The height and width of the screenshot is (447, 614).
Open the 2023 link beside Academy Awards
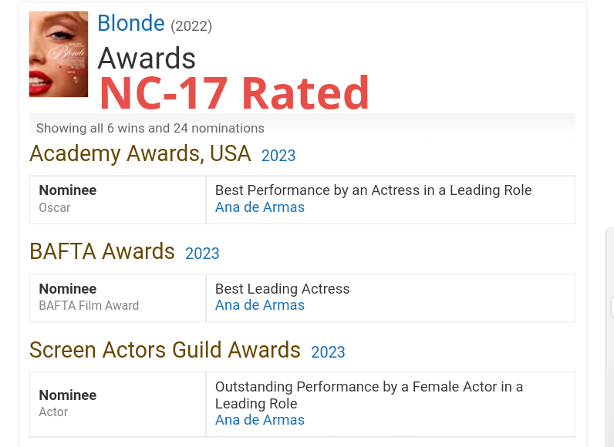[x=278, y=156]
